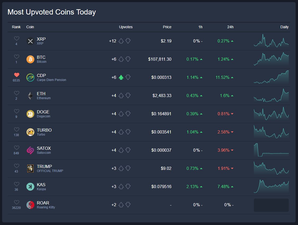Upvote the BTC coin
This screenshot has height=225, width=298.
coord(121,59)
